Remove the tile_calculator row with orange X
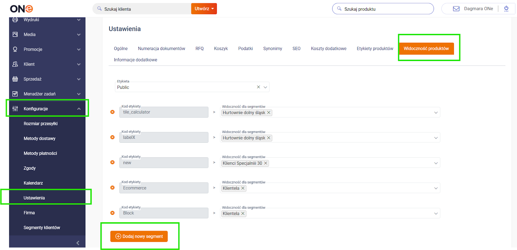This screenshot has height=250, width=517. (112, 112)
